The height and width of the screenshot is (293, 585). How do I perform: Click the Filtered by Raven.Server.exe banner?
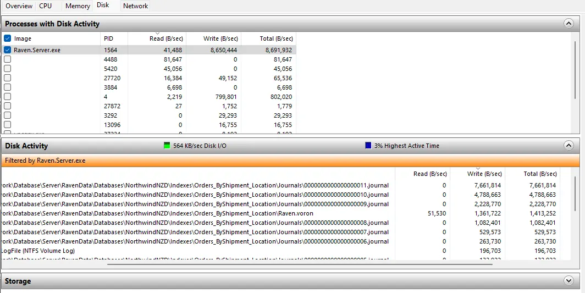click(x=291, y=161)
